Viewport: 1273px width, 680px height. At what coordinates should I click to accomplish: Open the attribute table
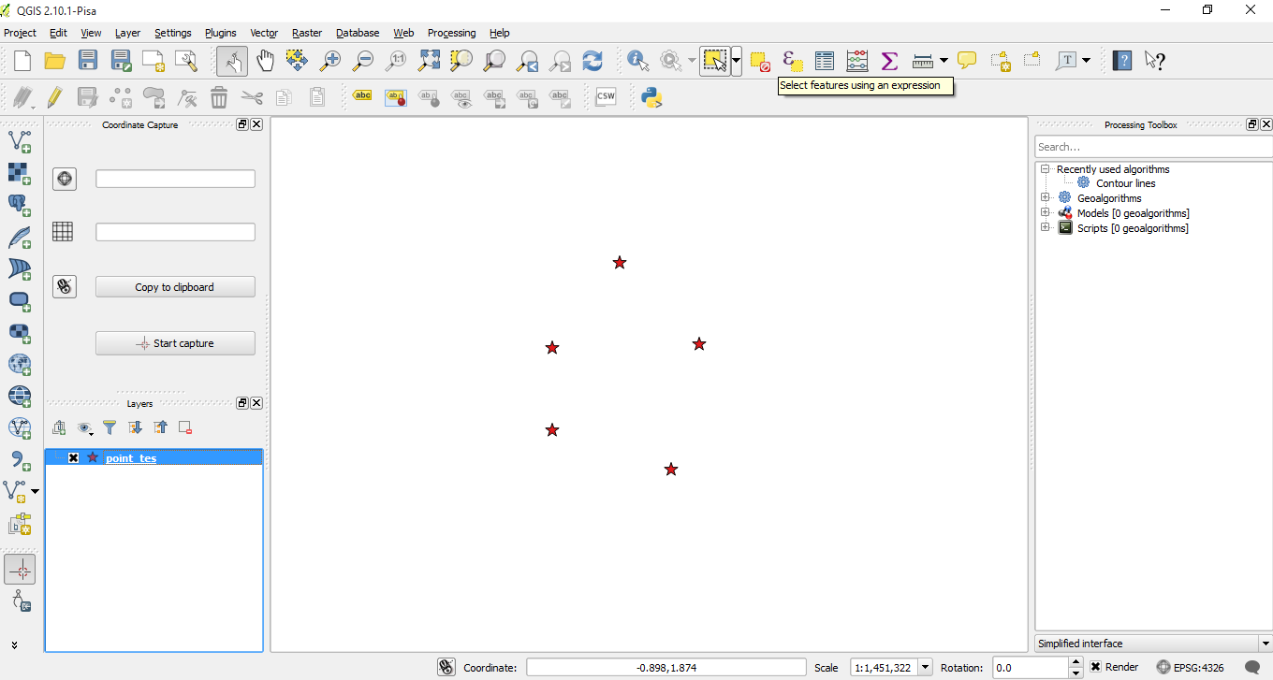coord(825,60)
